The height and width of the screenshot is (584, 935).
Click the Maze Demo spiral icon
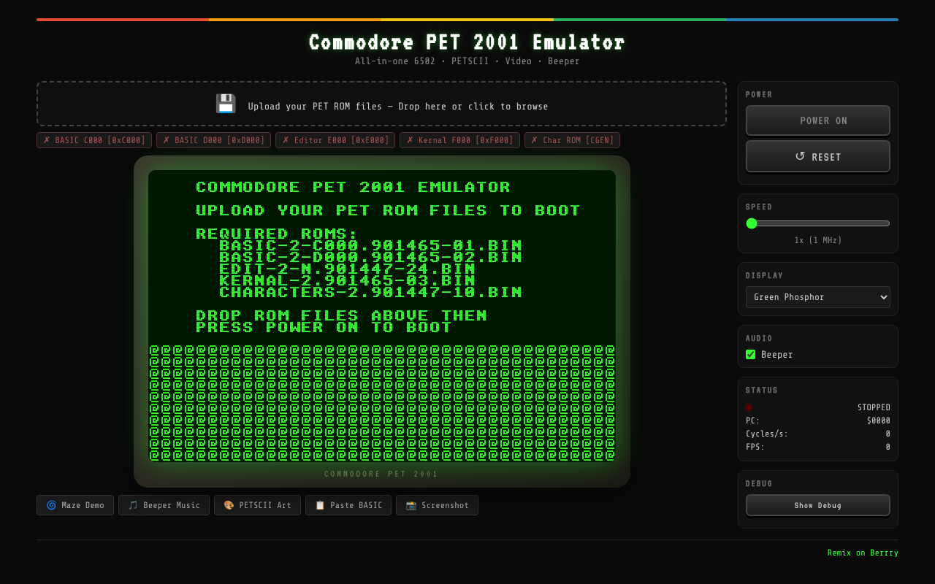tap(51, 505)
